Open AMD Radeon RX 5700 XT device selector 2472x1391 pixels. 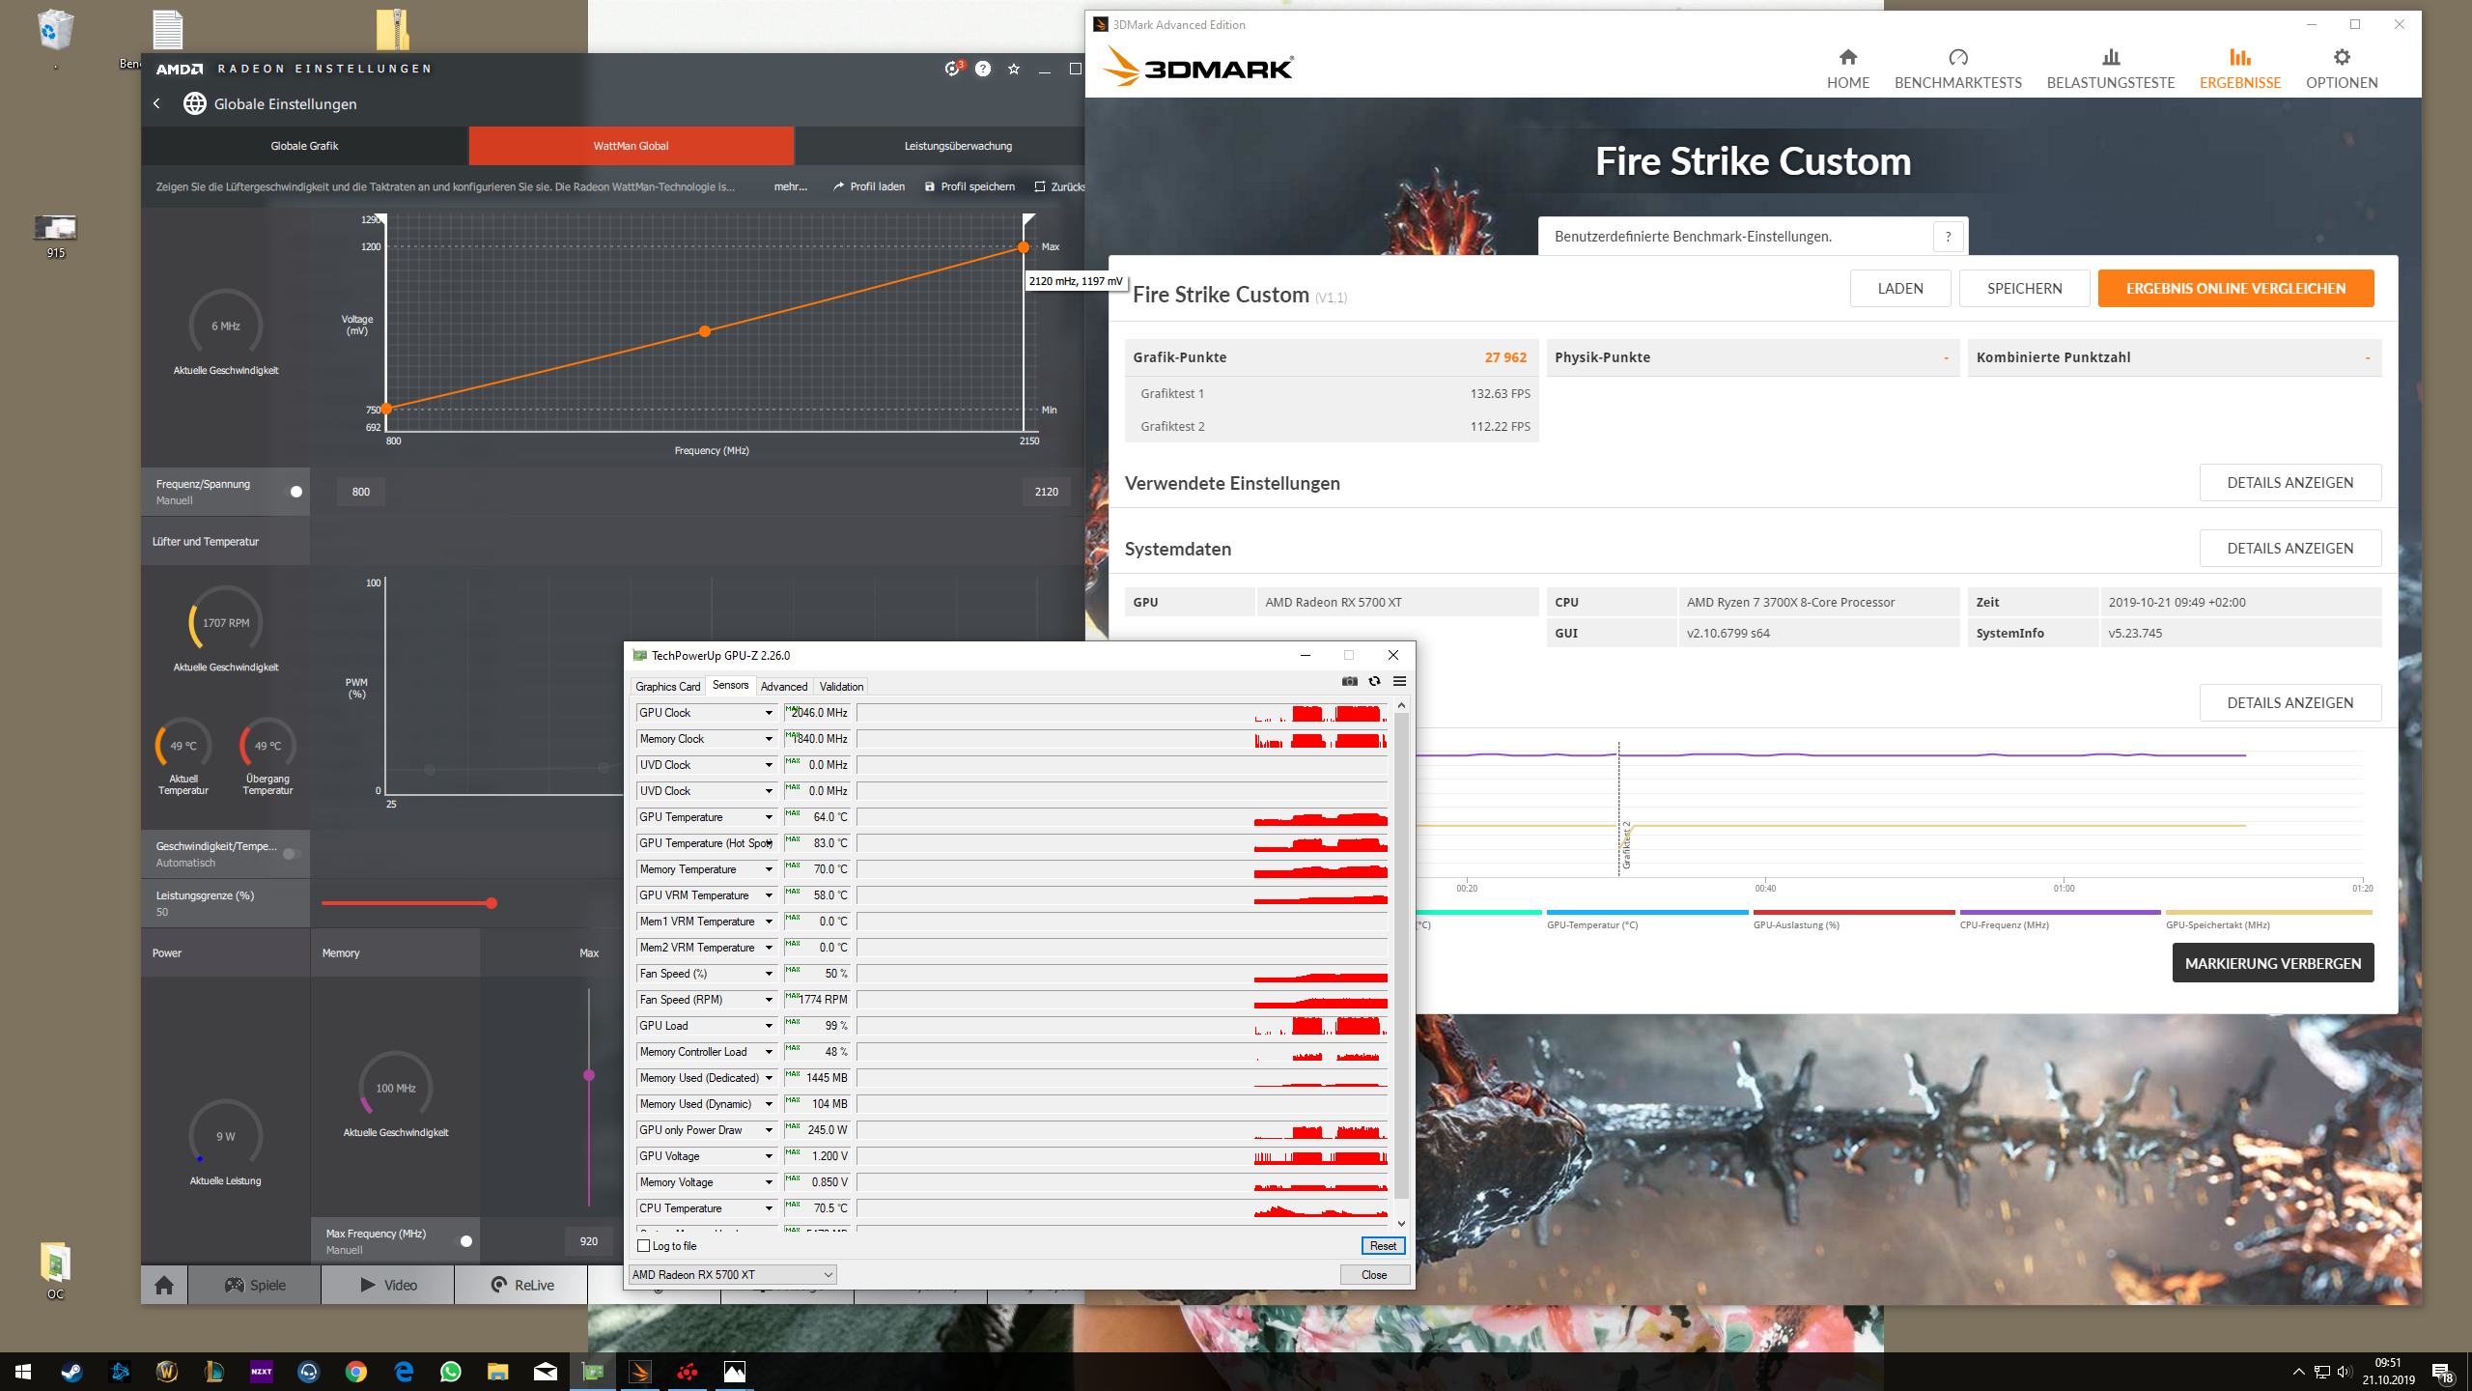pyautogui.click(x=732, y=1275)
